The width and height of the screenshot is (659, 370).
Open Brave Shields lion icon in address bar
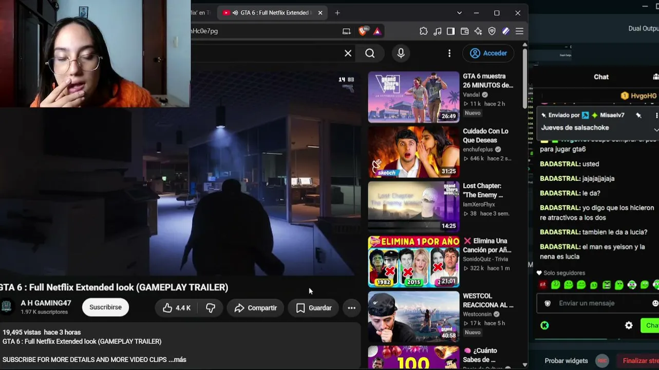[x=363, y=31]
